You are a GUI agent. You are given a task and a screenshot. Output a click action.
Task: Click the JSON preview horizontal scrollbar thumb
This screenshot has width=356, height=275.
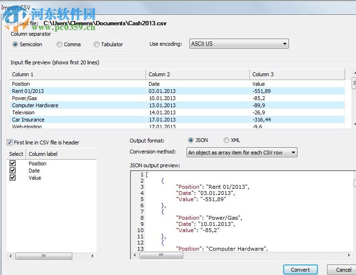pos(161,255)
